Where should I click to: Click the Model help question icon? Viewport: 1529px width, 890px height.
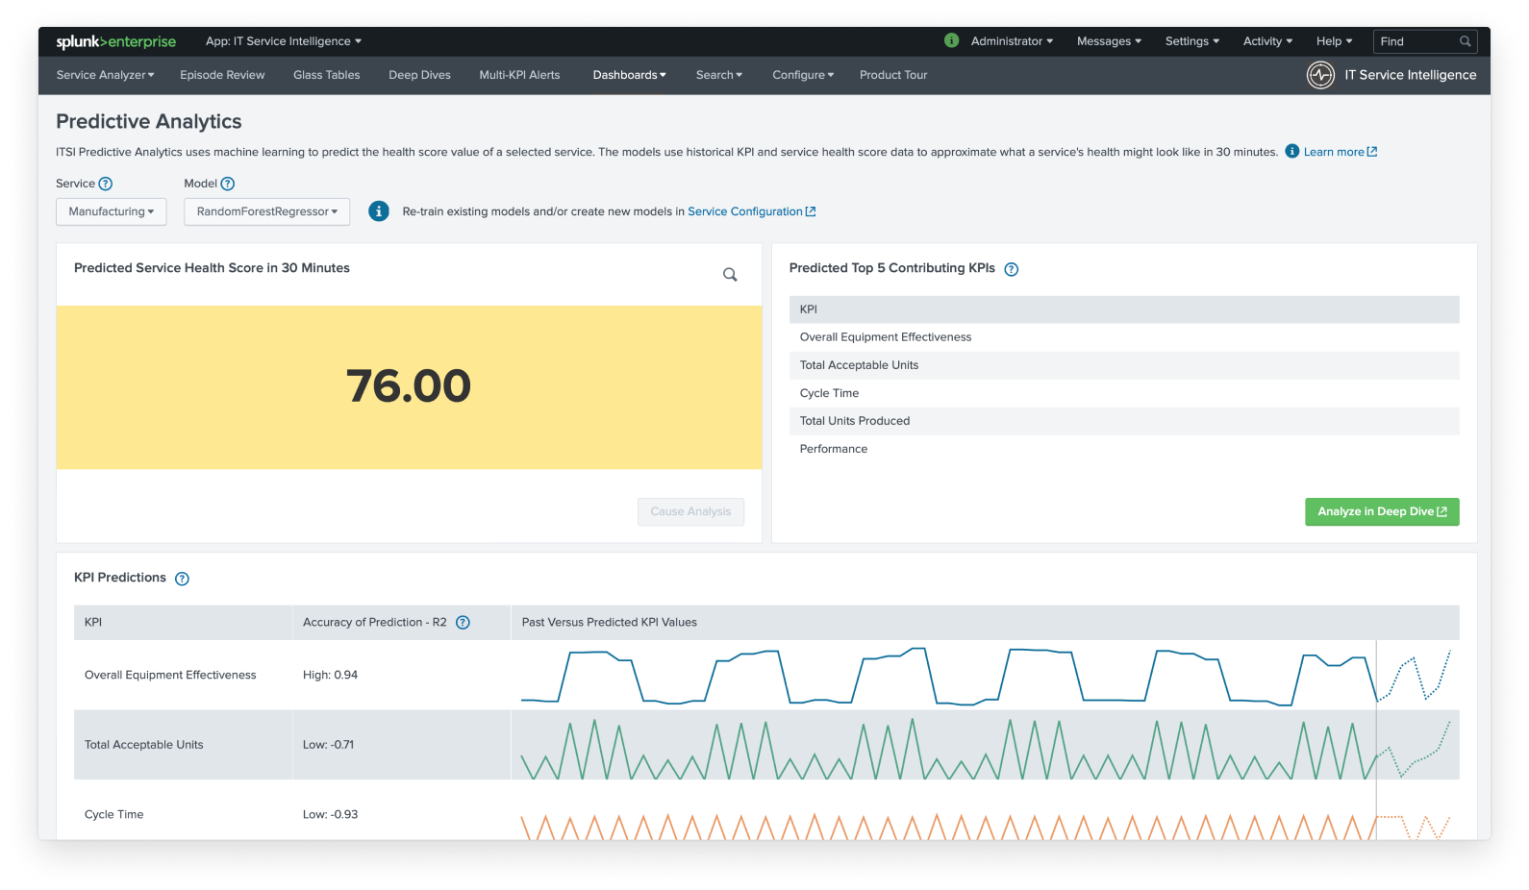point(228,184)
